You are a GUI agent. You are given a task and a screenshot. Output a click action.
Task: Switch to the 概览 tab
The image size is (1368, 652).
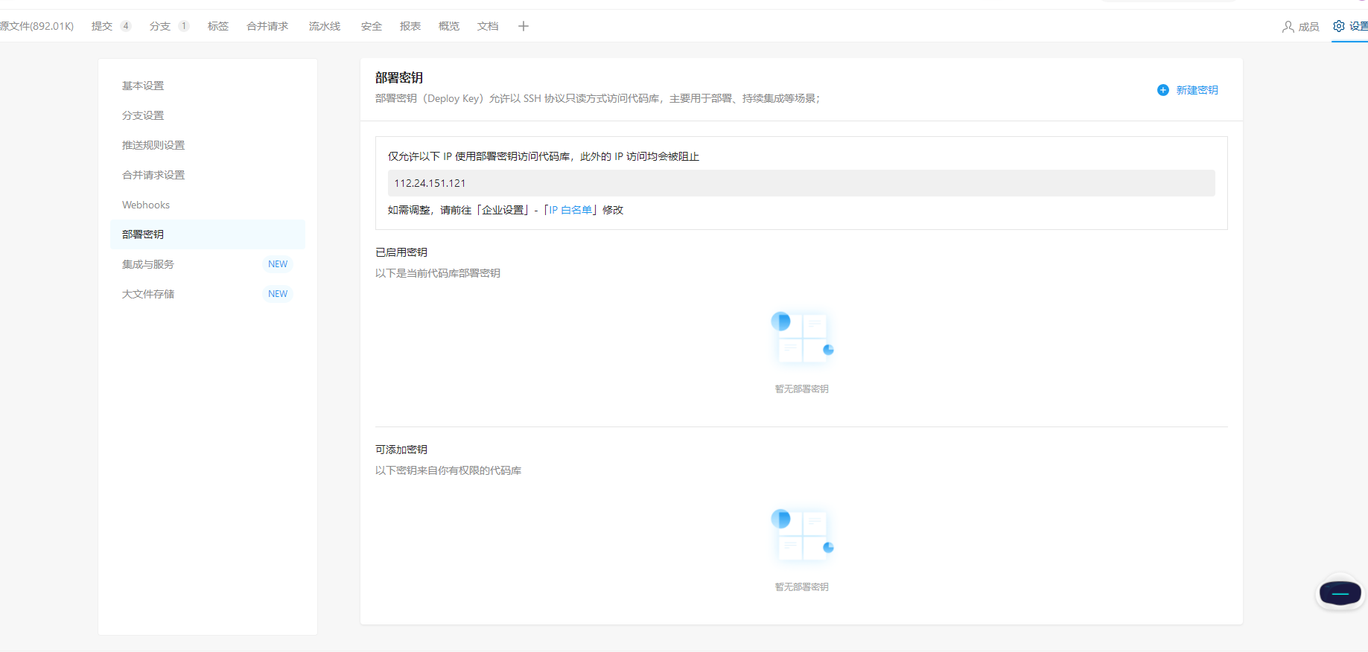click(x=449, y=26)
